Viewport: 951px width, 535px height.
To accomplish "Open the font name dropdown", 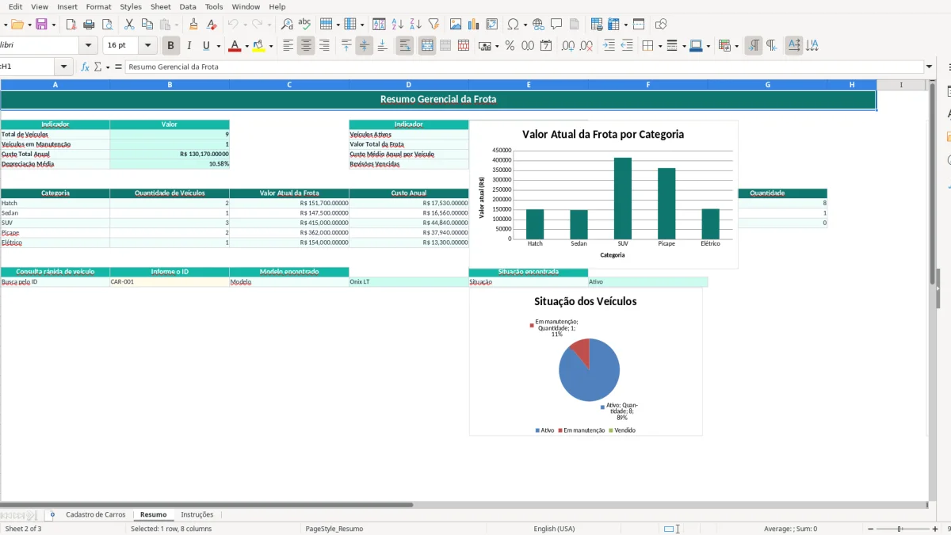I will tap(88, 46).
